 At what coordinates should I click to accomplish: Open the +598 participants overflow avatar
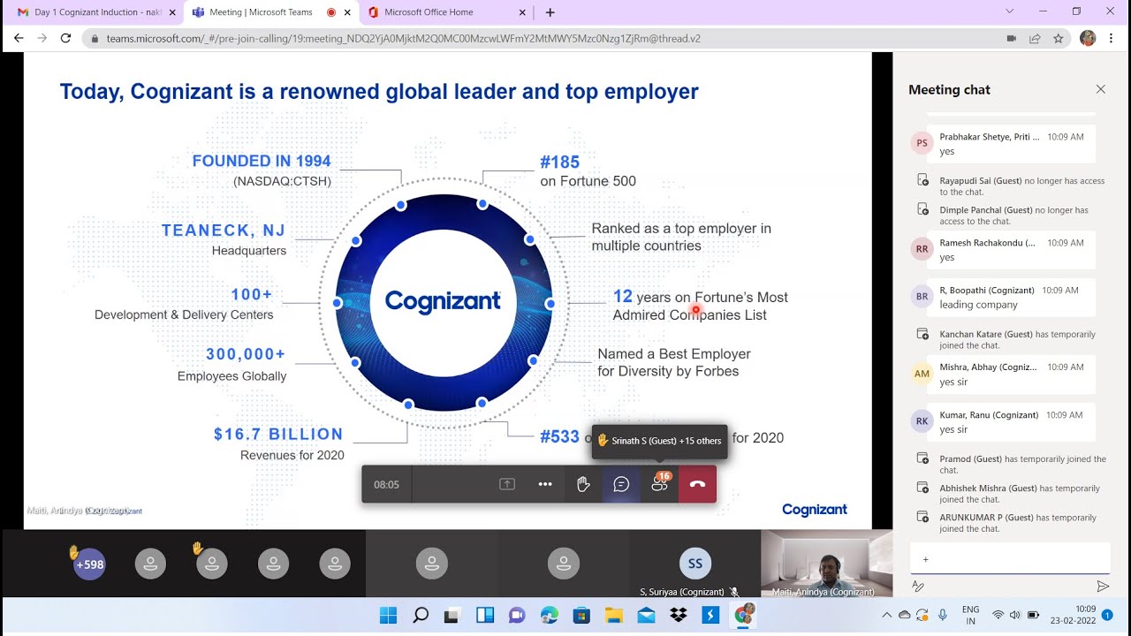click(89, 564)
